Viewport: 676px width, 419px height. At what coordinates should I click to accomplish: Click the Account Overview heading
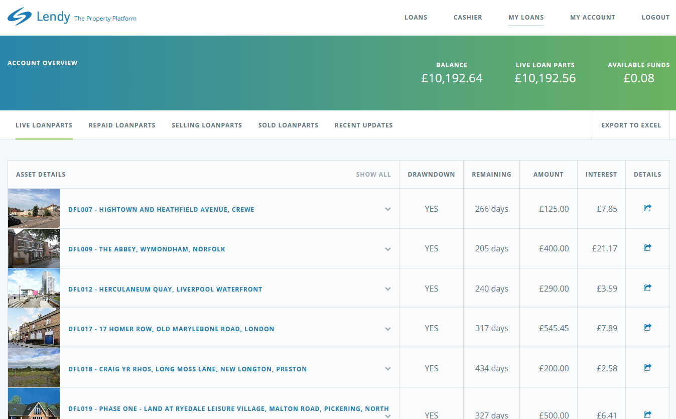pyautogui.click(x=43, y=63)
